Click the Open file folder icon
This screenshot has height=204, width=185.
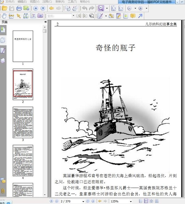[5, 8]
